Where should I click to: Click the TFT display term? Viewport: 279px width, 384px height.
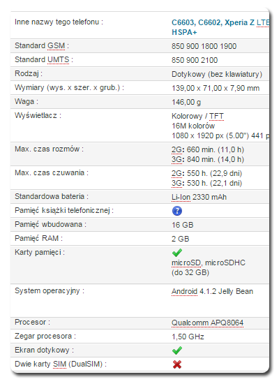(216, 116)
